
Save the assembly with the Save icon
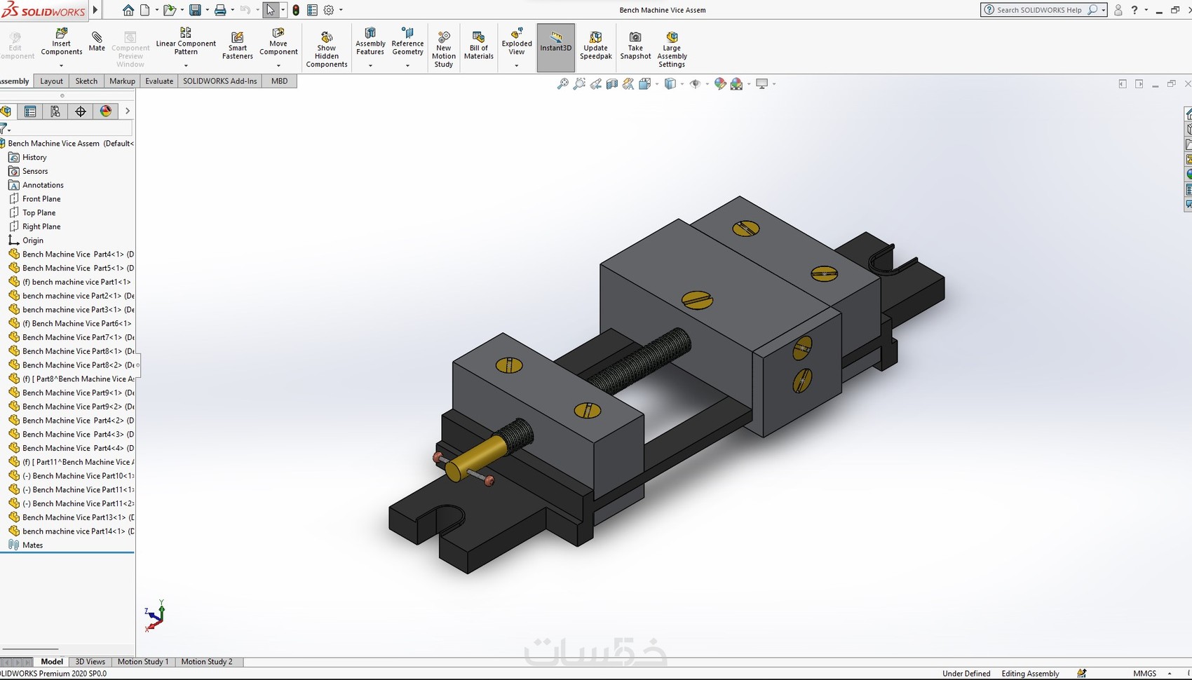tap(195, 10)
